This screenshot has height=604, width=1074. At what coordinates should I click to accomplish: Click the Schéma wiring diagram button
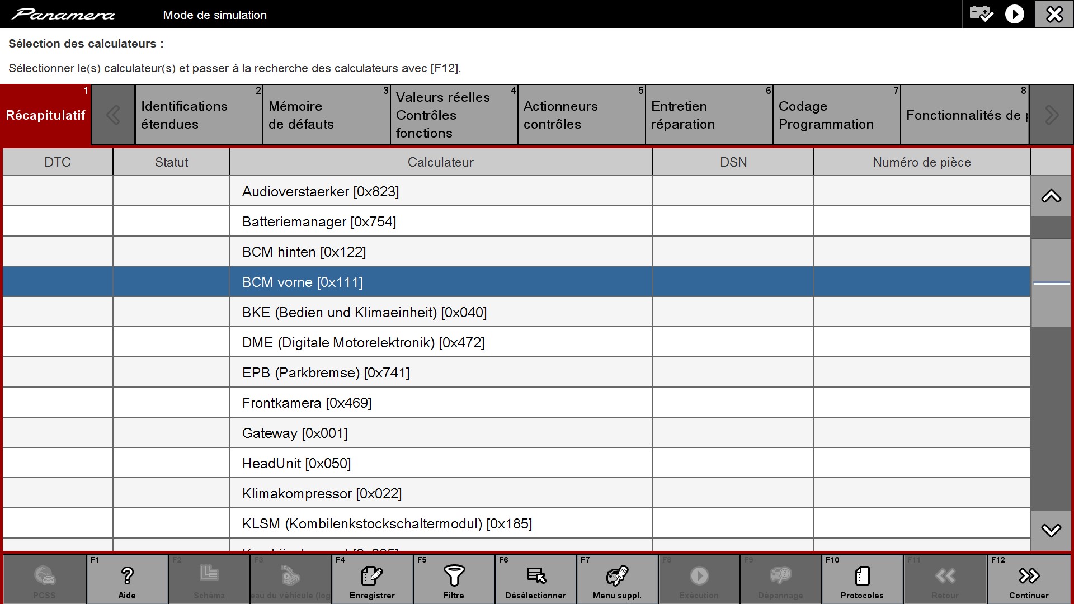pyautogui.click(x=209, y=579)
